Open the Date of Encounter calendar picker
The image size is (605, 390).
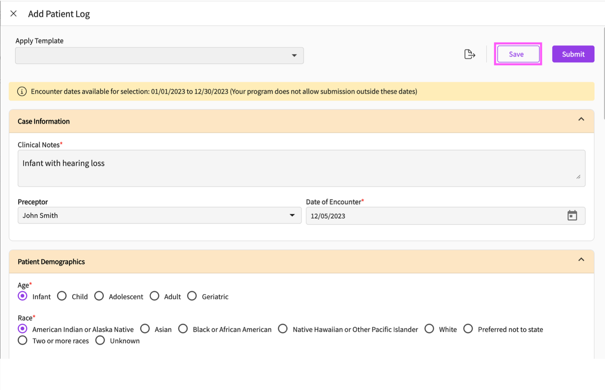pyautogui.click(x=572, y=215)
